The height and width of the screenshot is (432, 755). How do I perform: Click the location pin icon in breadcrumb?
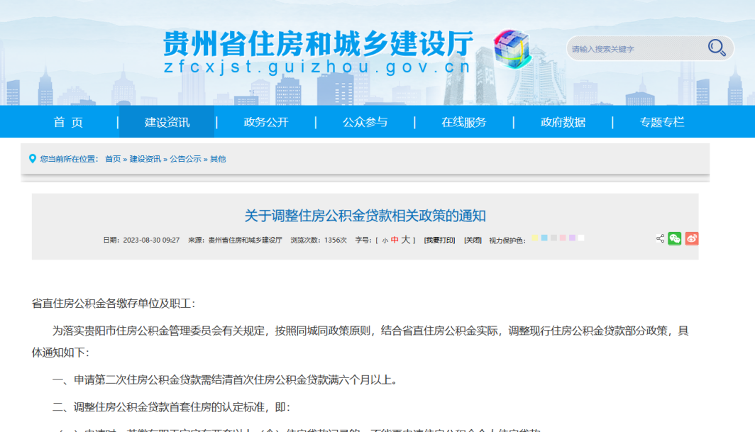(33, 159)
